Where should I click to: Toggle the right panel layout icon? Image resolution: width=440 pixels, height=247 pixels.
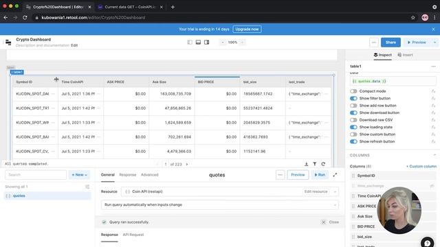(x=206, y=43)
